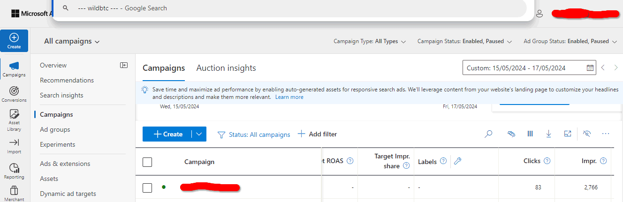Switch to the Auction insights tab
The image size is (623, 202).
click(226, 68)
